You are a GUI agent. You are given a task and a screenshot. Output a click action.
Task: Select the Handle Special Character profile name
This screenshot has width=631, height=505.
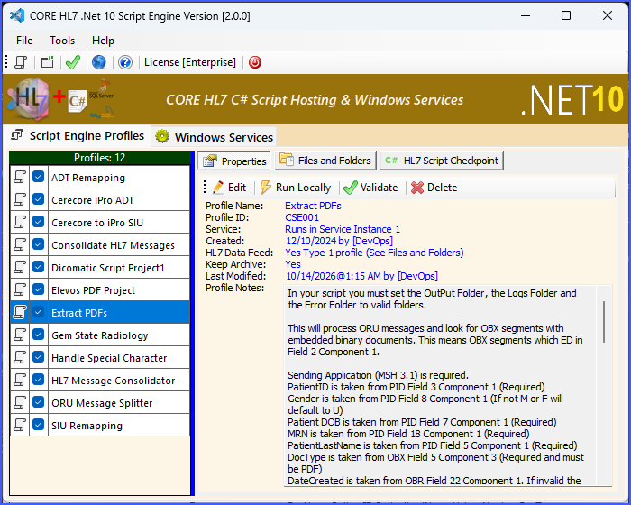(109, 358)
